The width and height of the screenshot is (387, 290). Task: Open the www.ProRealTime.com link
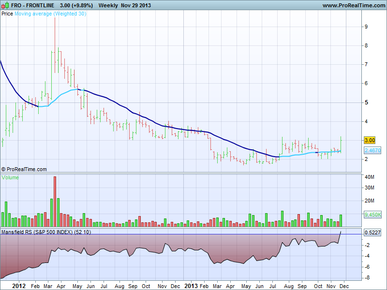pyautogui.click(x=353, y=5)
